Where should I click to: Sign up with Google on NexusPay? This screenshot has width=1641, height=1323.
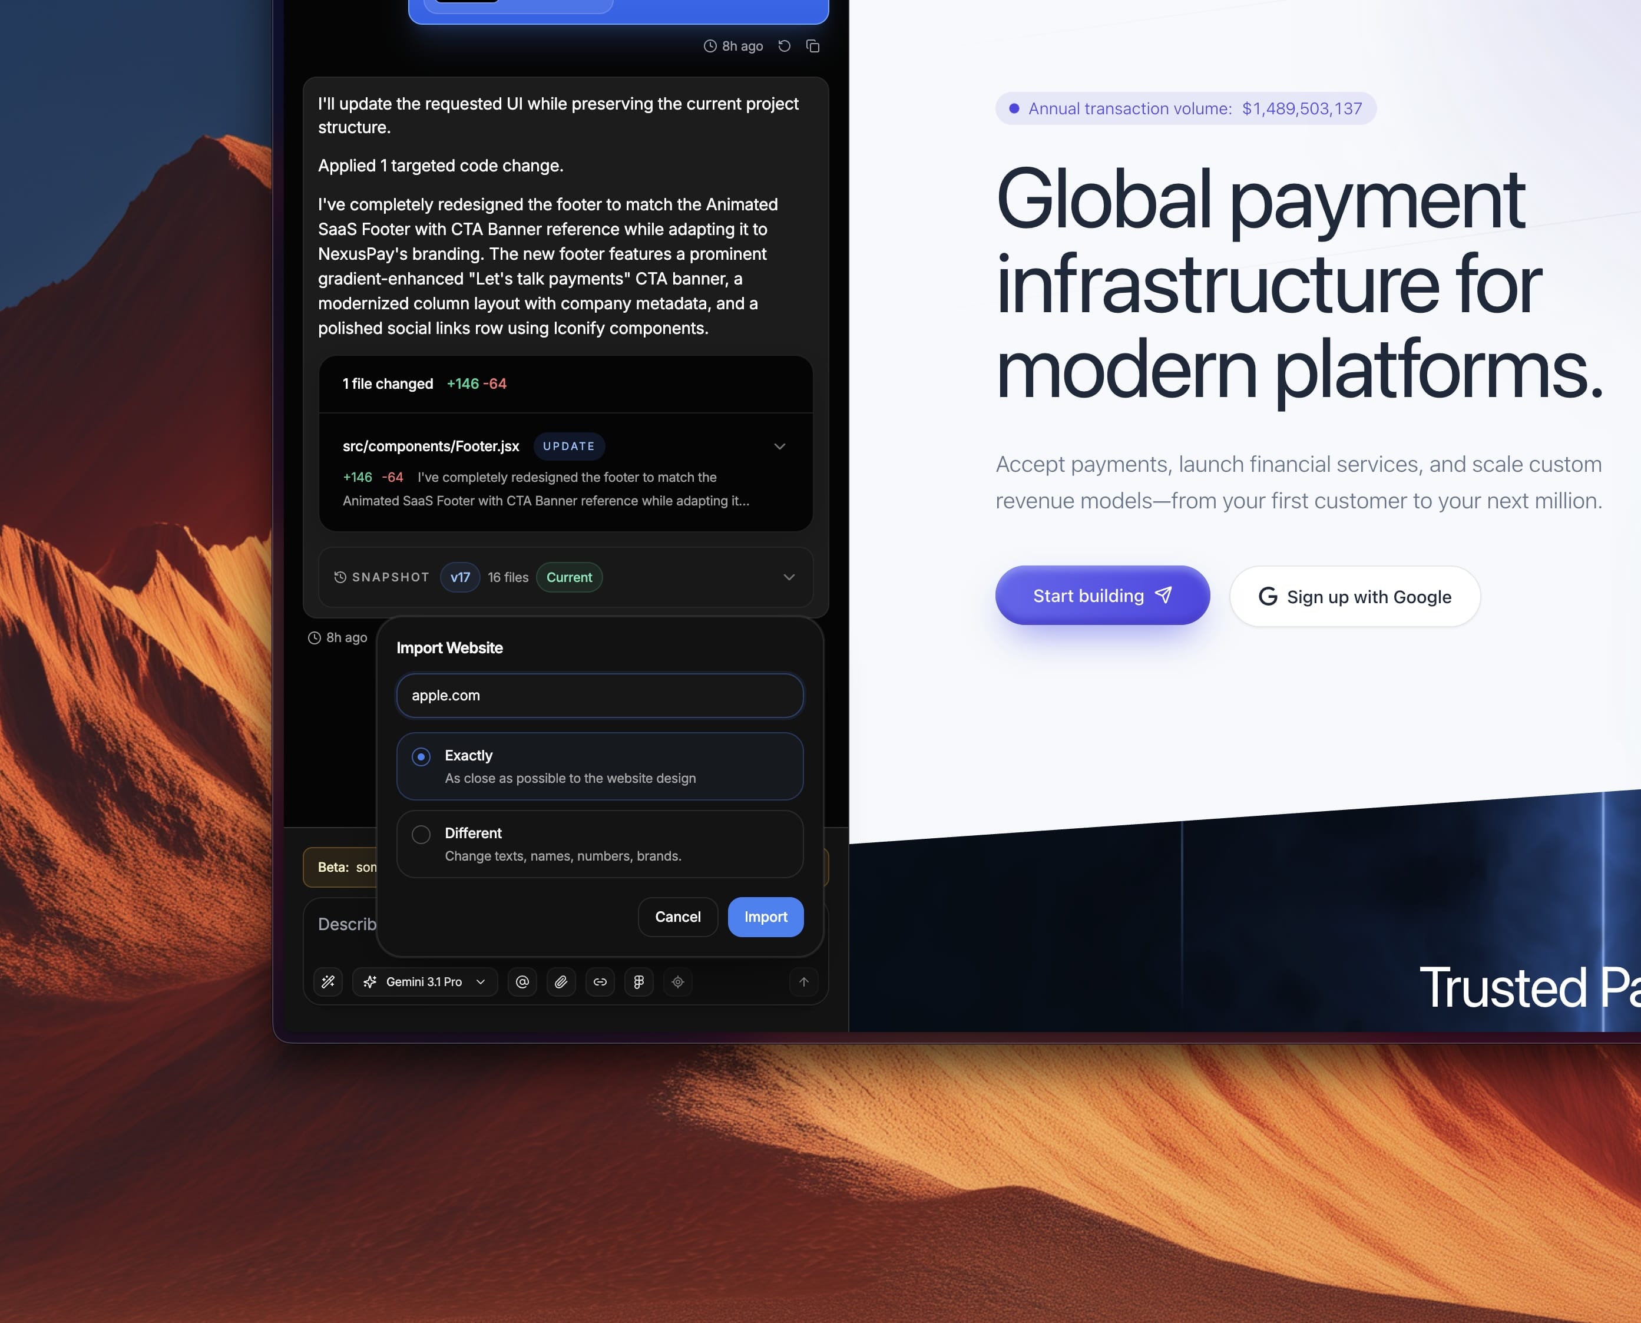1354,597
